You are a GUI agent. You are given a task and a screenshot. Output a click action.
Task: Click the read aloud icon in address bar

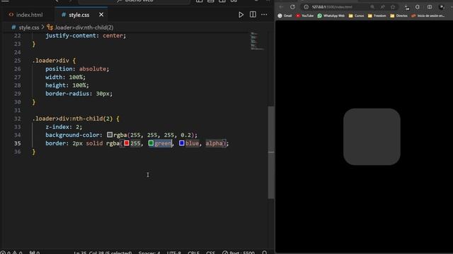click(x=382, y=7)
